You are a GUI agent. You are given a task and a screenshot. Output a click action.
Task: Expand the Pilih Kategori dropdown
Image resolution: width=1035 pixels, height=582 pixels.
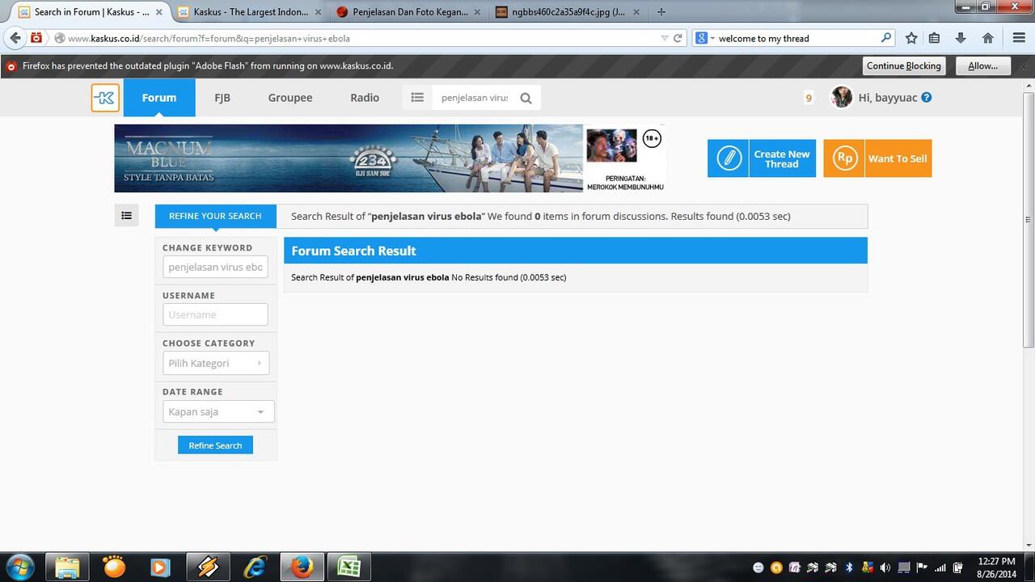coord(216,363)
